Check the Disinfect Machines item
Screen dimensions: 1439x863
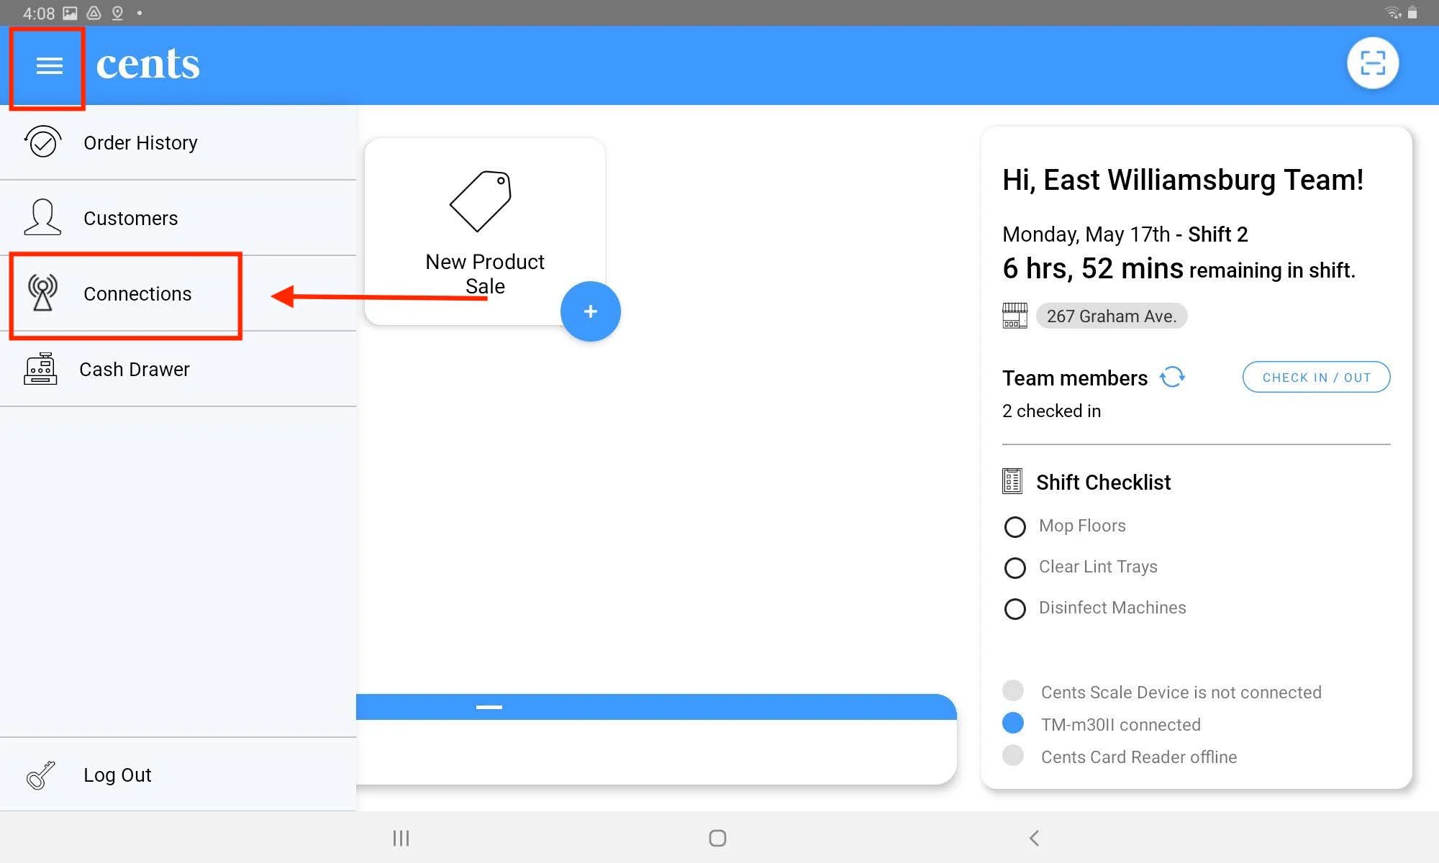(x=1014, y=608)
